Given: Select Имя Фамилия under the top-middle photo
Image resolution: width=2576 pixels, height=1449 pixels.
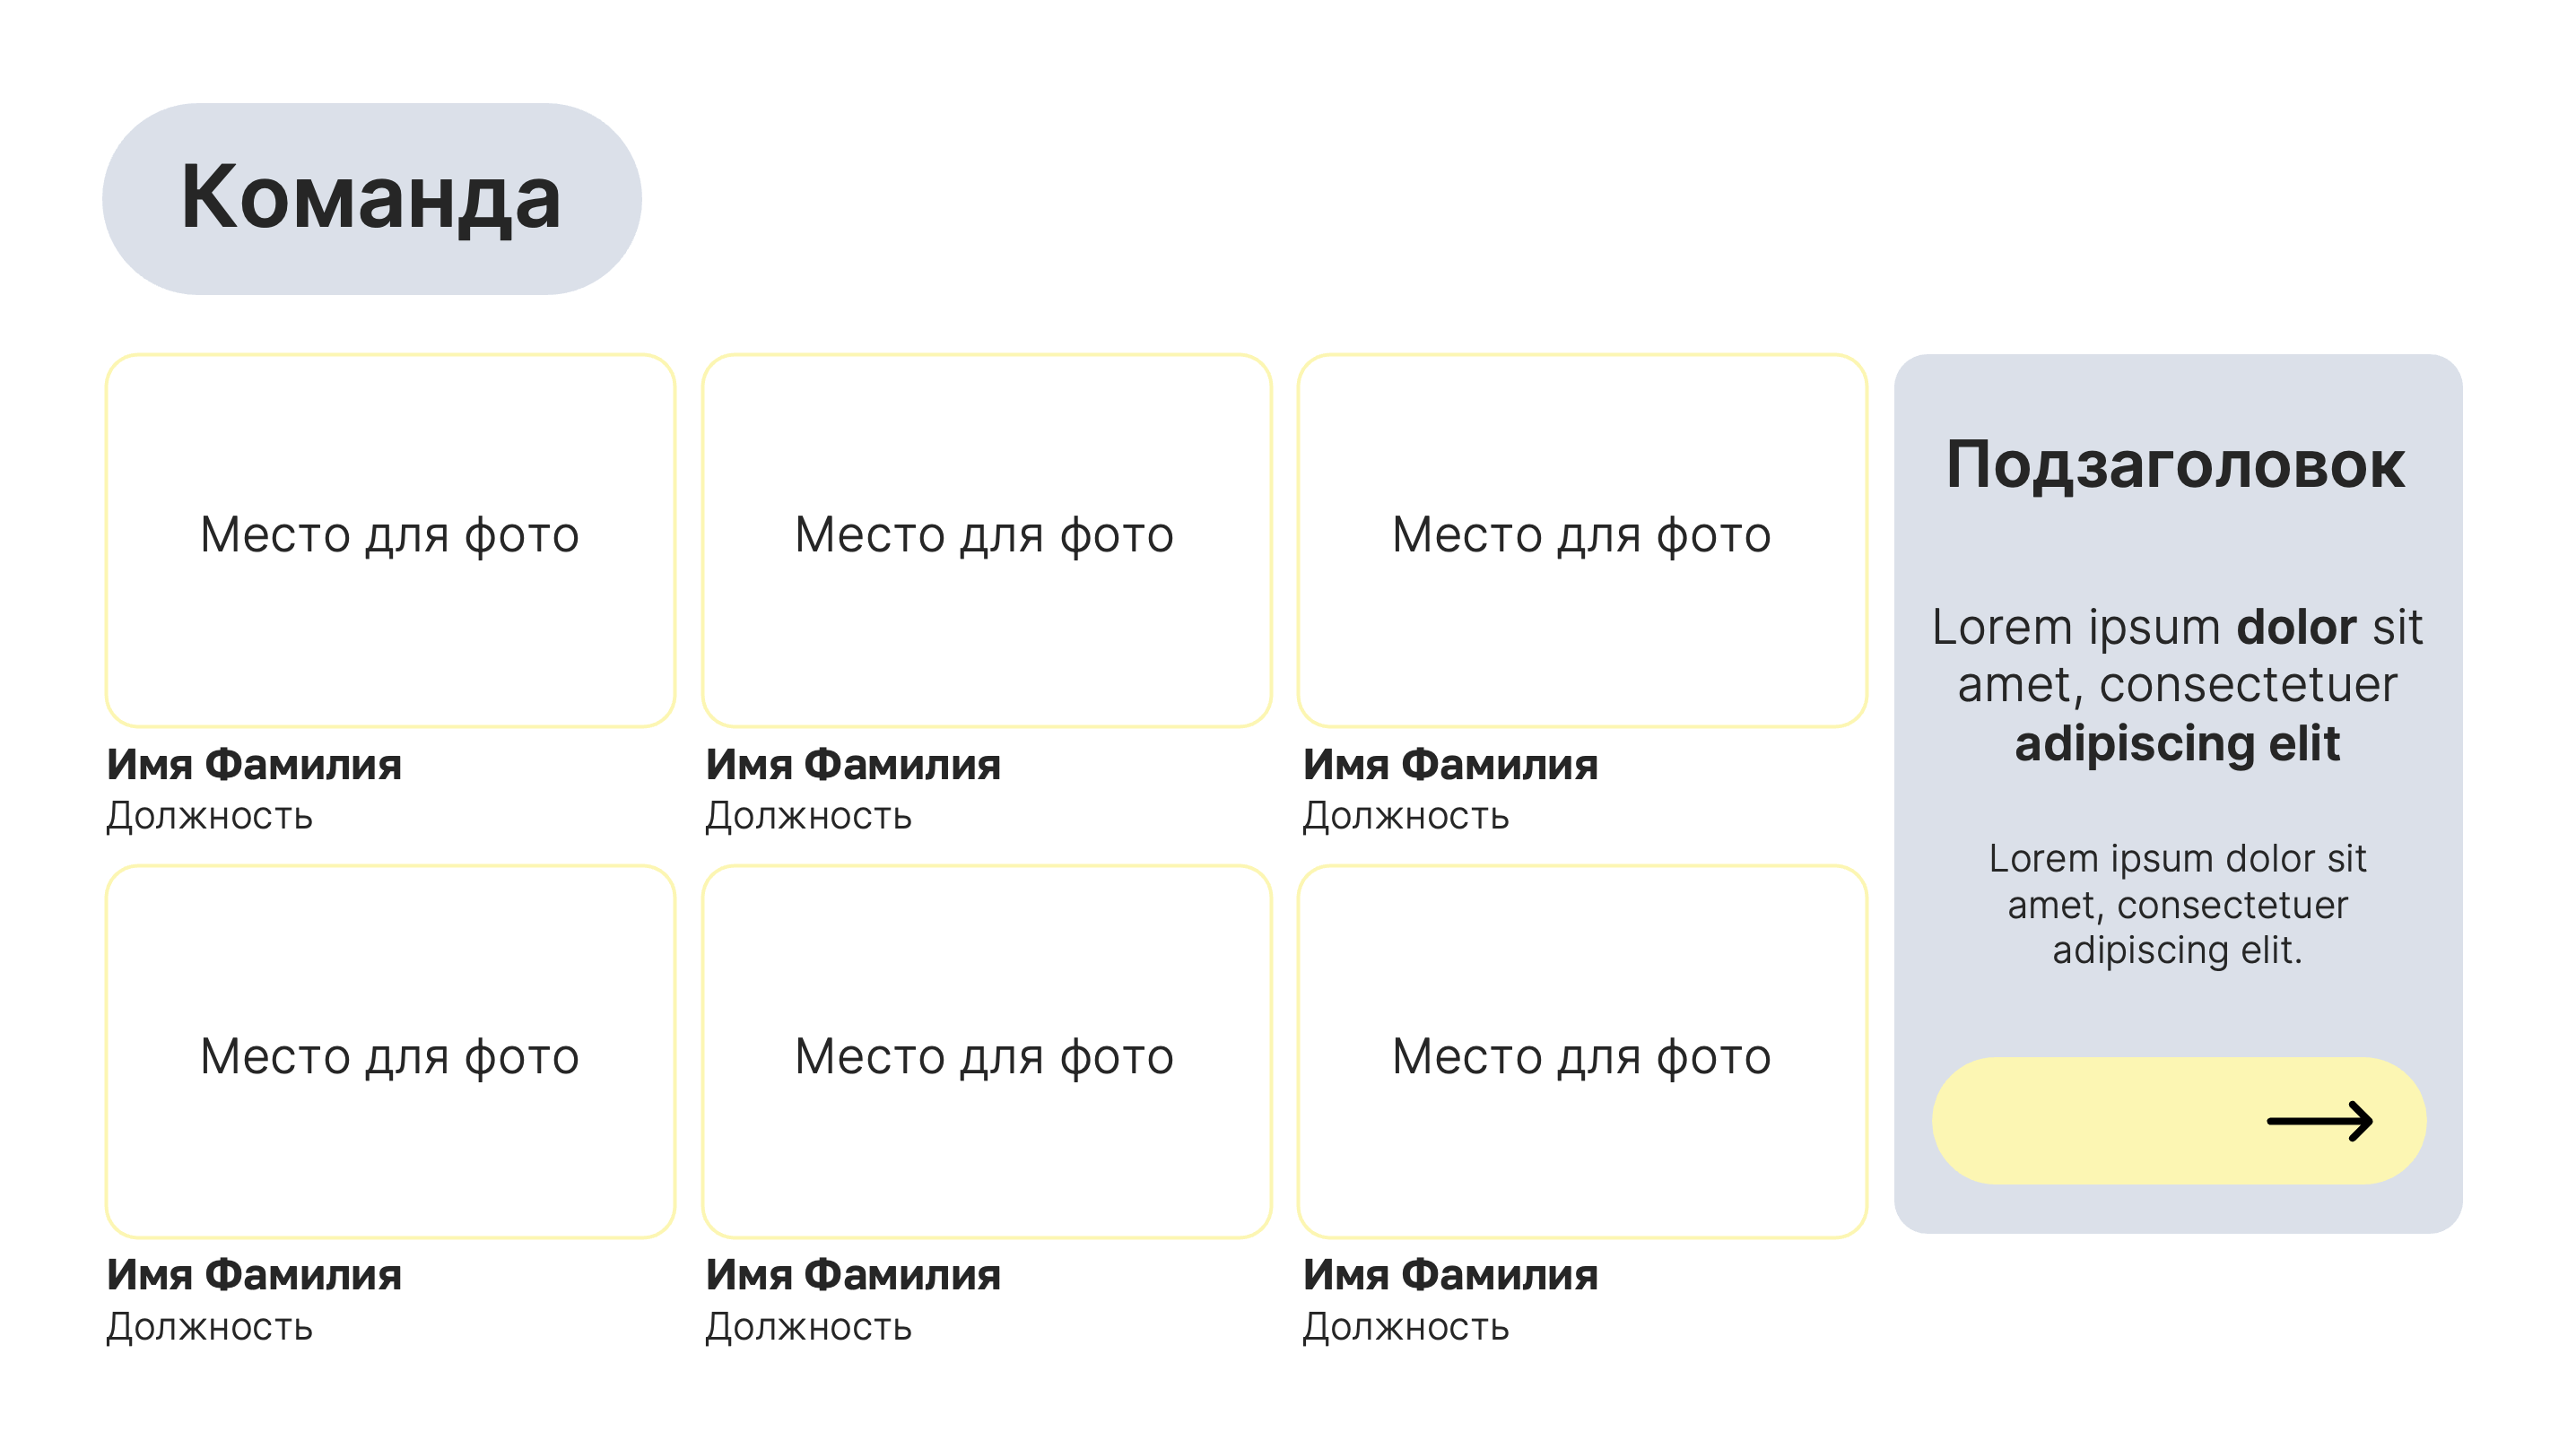Looking at the screenshot, I should click(852, 765).
